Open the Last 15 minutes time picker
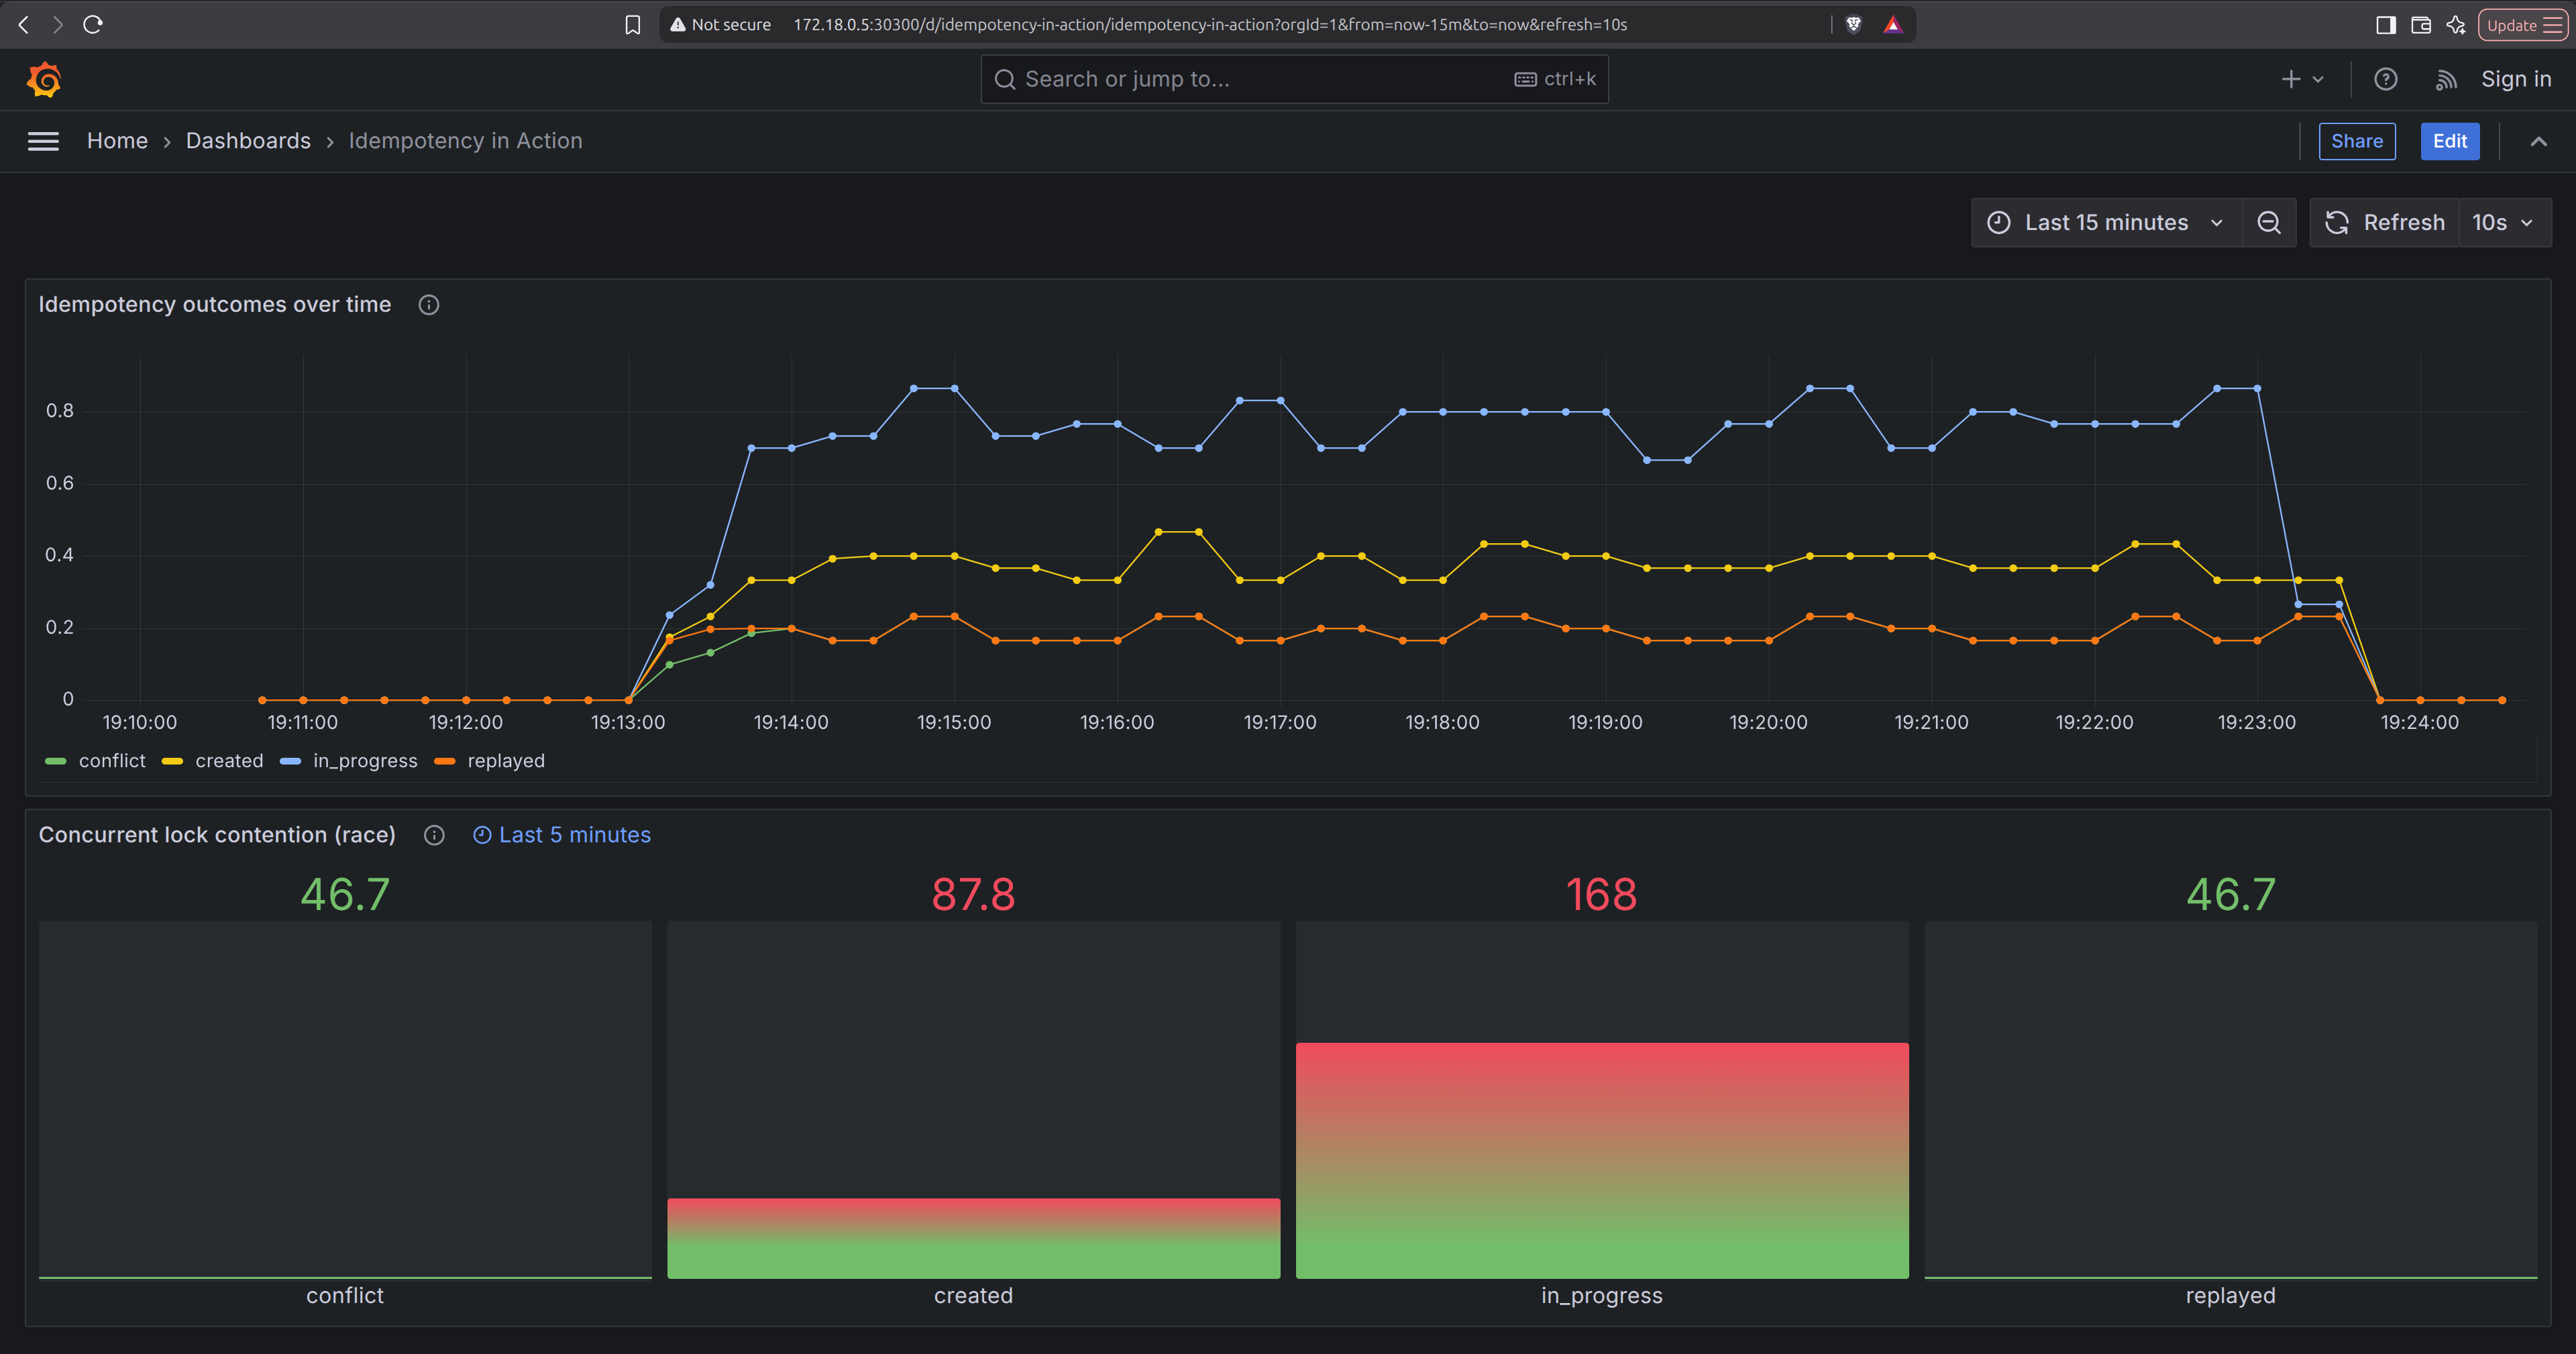Viewport: 2576px width, 1354px height. click(x=2106, y=222)
